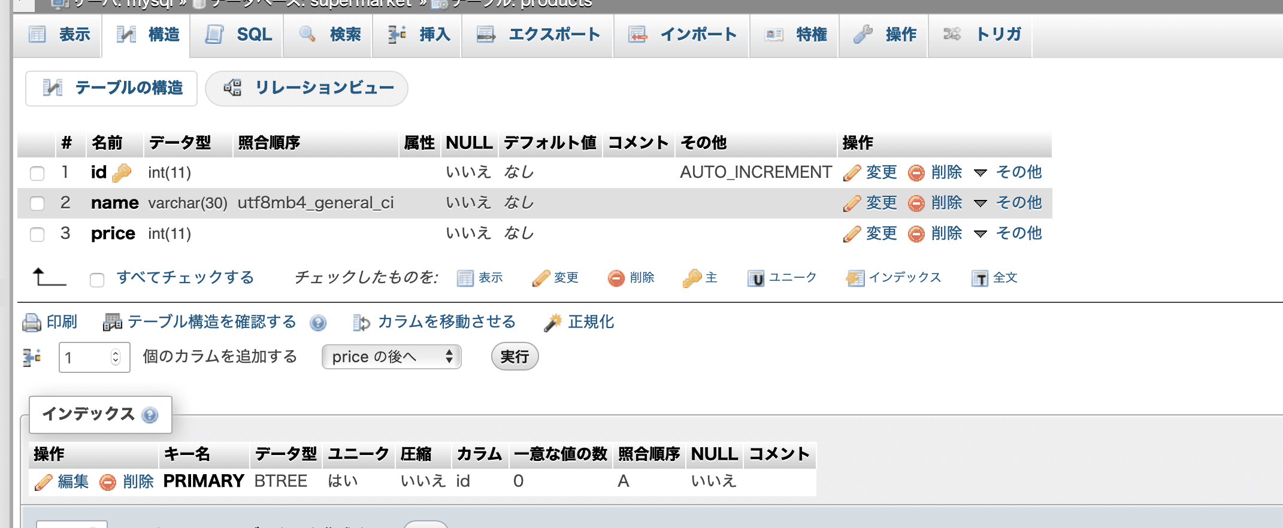Click the pencil edit icon for id row

tap(851, 173)
